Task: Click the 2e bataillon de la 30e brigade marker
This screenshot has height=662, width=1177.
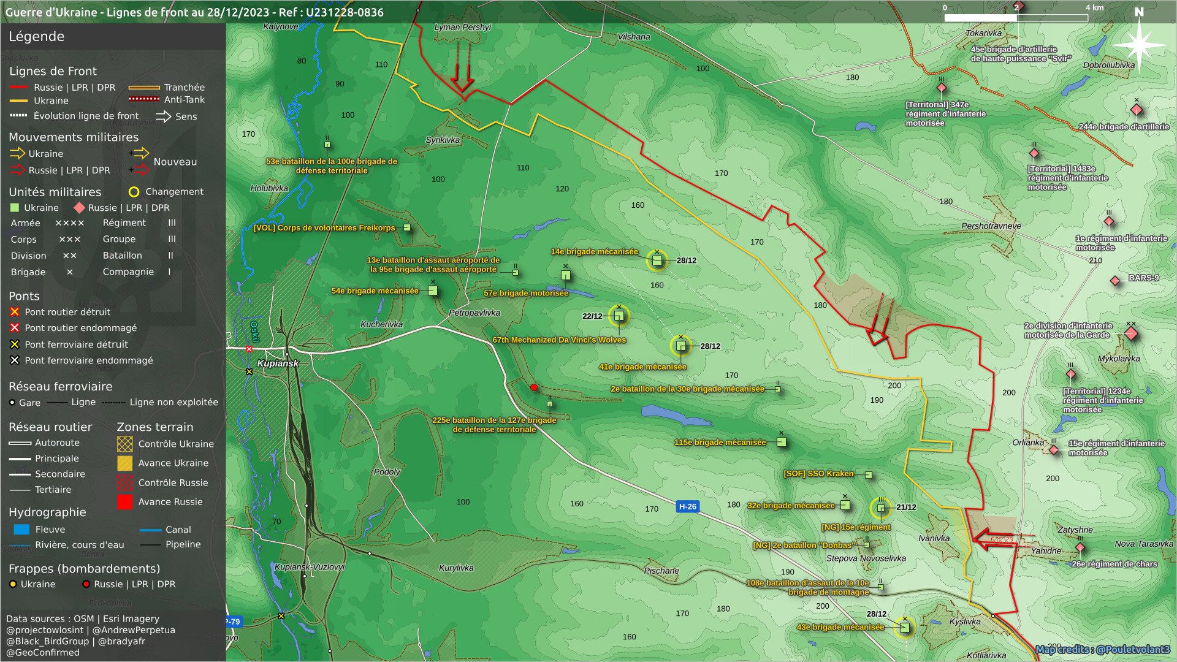Action: coord(777,389)
